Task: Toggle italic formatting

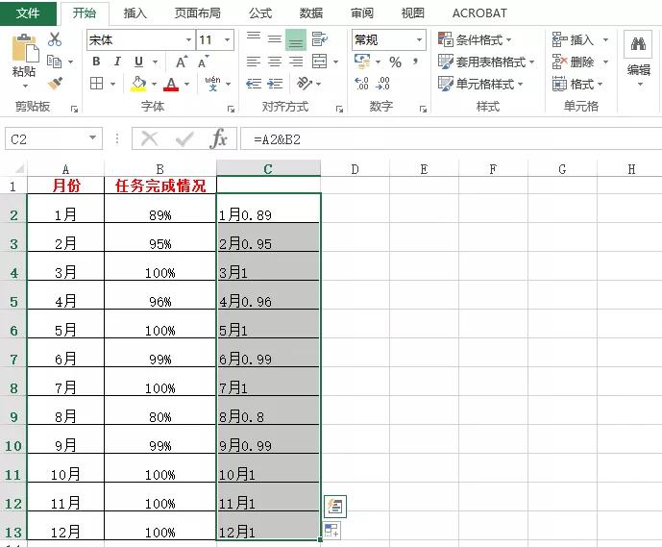Action: click(x=117, y=62)
